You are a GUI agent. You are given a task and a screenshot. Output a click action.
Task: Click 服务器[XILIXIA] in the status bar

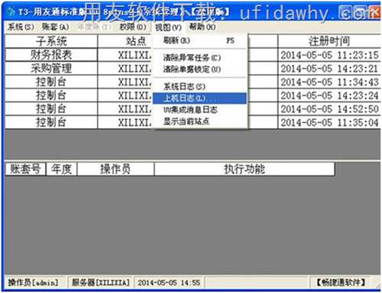[100, 282]
